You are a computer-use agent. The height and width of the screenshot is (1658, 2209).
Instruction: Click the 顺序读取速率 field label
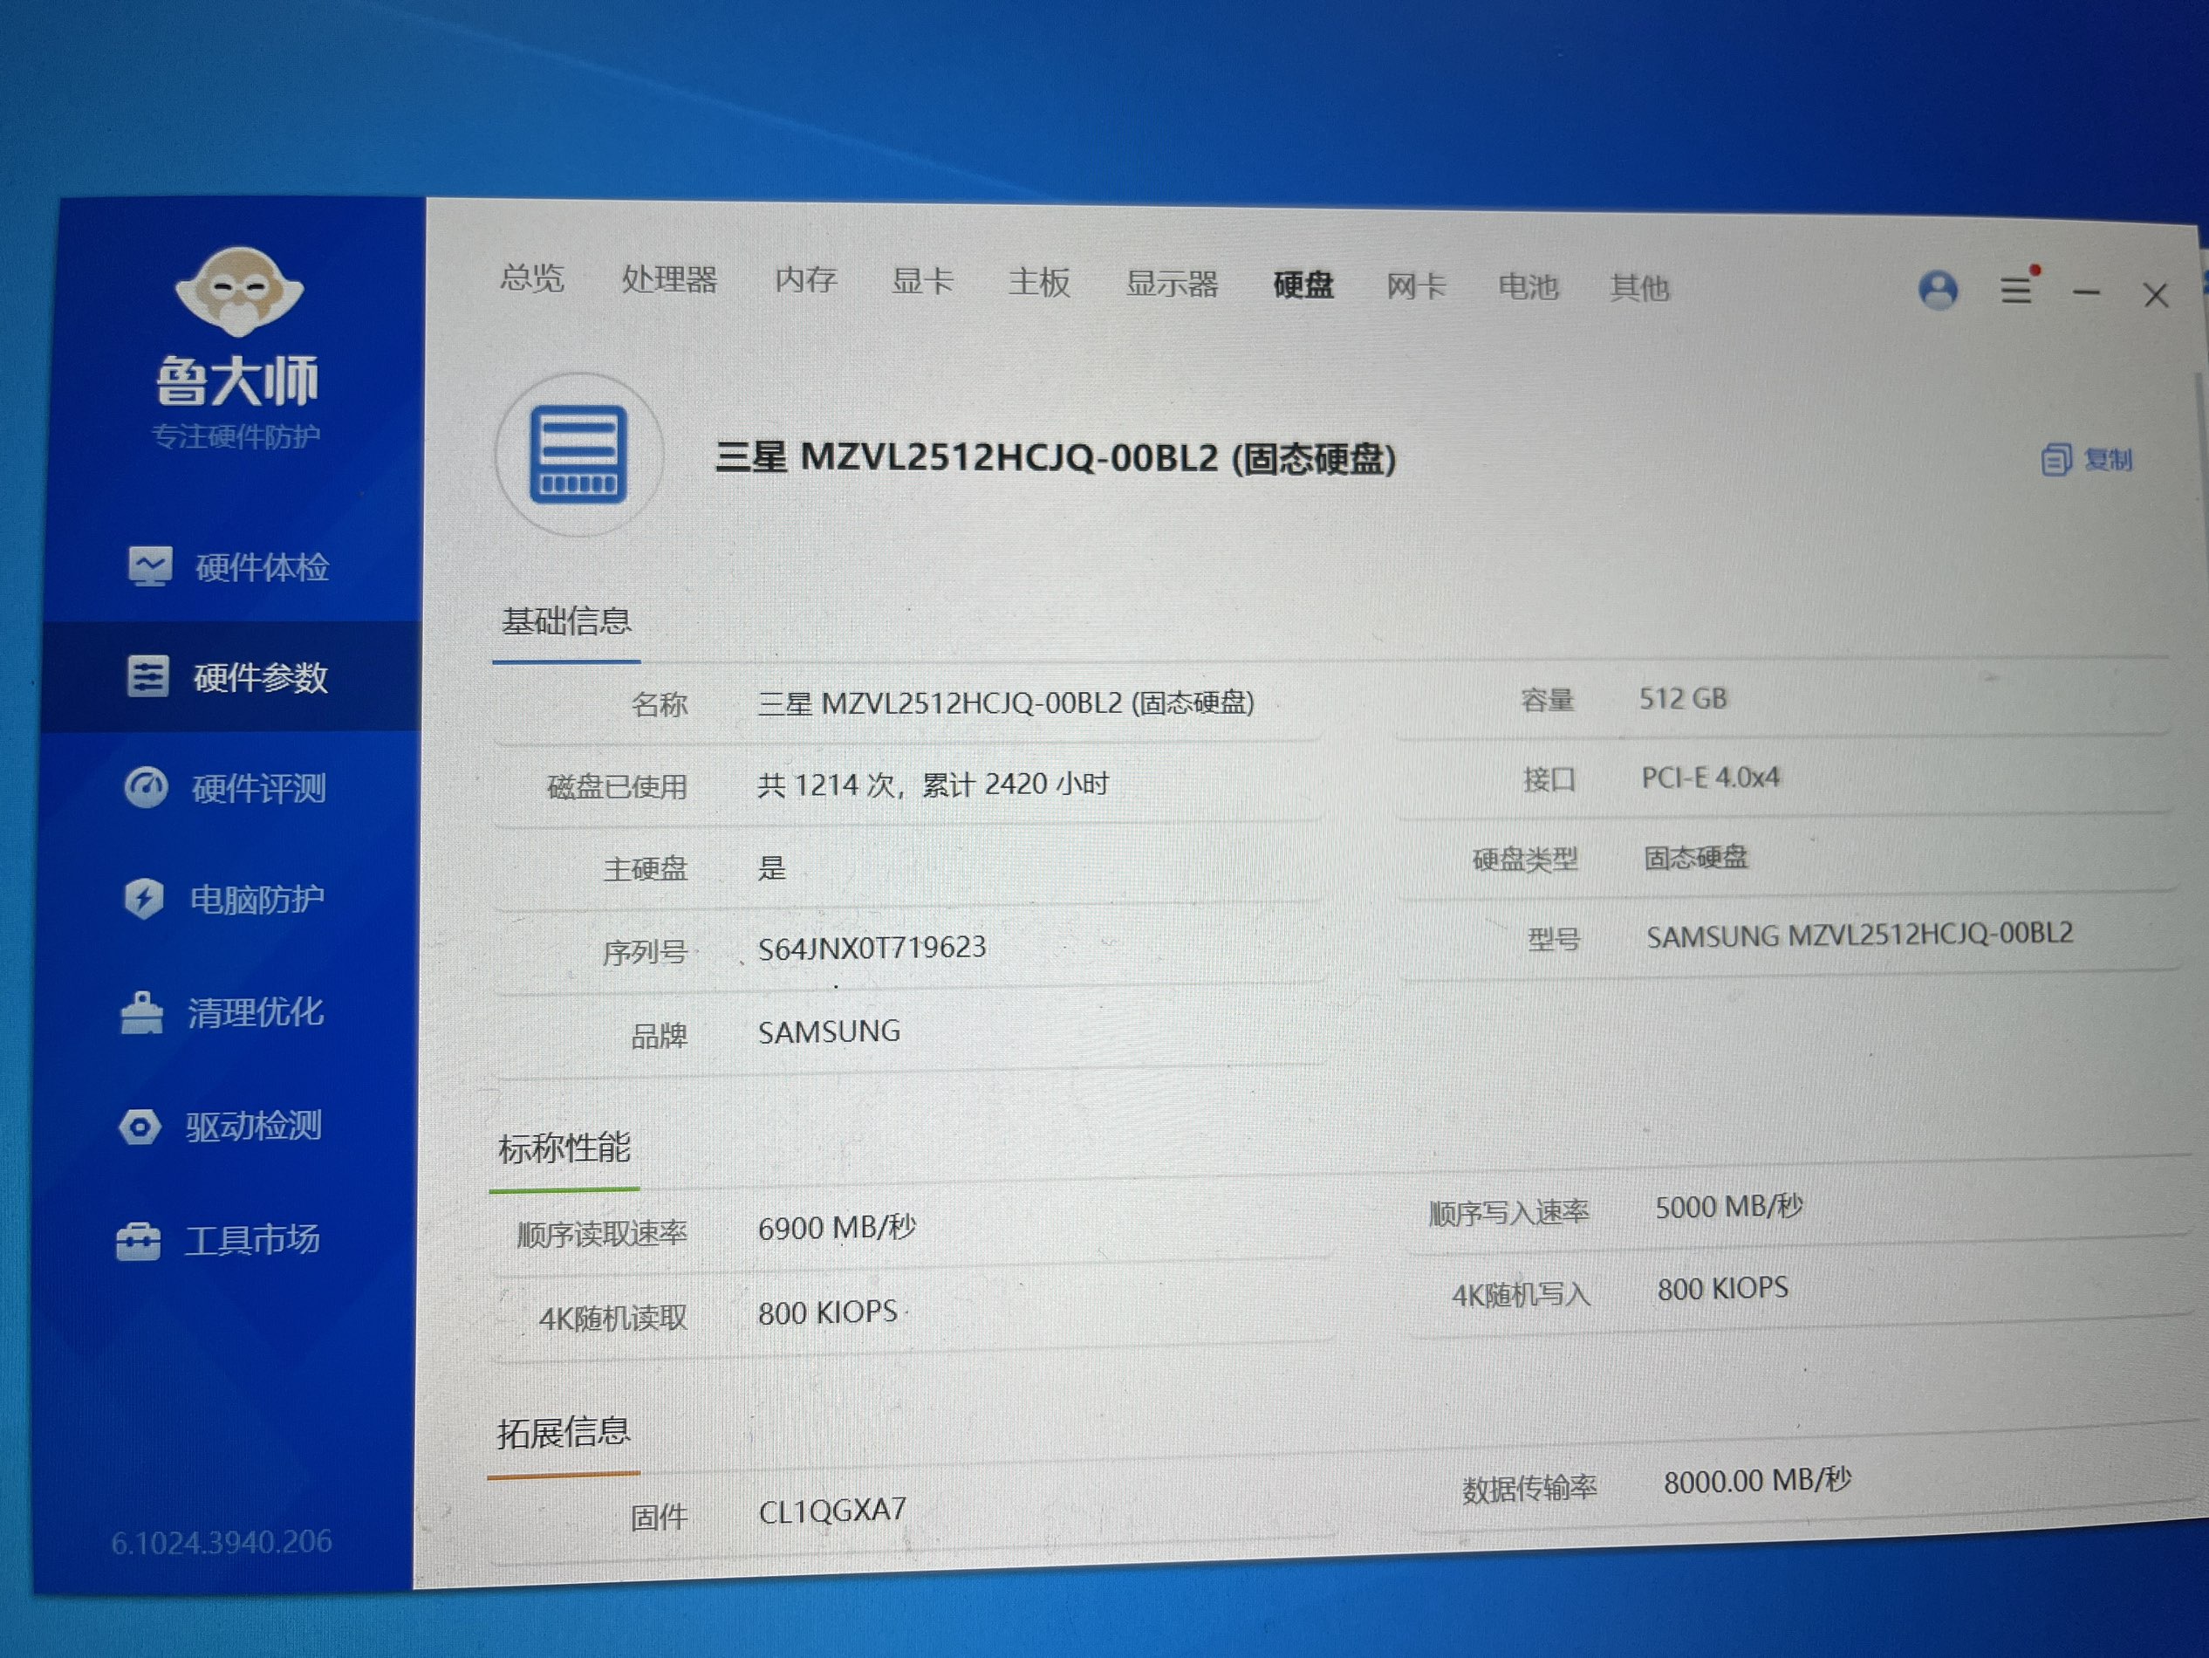pyautogui.click(x=601, y=1235)
